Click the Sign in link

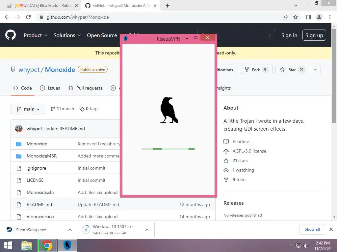(x=289, y=35)
